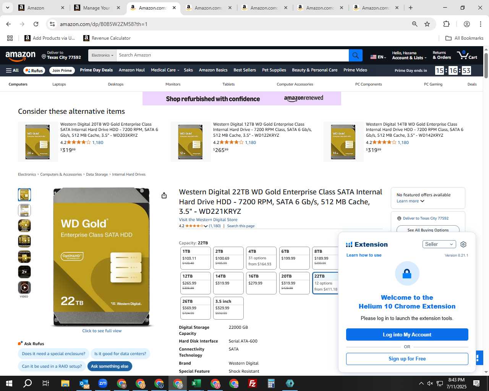Open Calculator from taskbar

(x=271, y=383)
